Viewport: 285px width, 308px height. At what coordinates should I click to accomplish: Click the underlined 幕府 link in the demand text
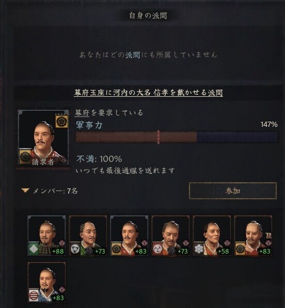tap(82, 113)
